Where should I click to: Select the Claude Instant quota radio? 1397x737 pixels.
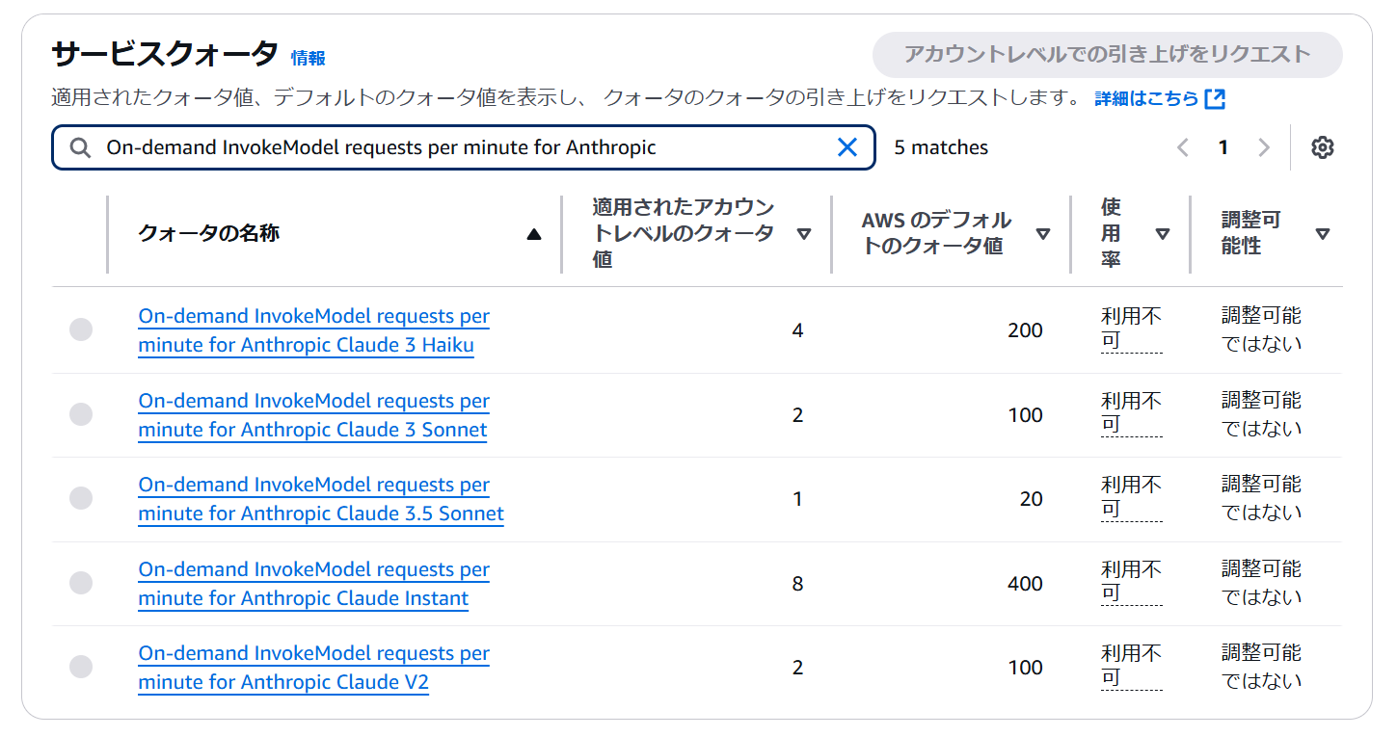click(81, 583)
